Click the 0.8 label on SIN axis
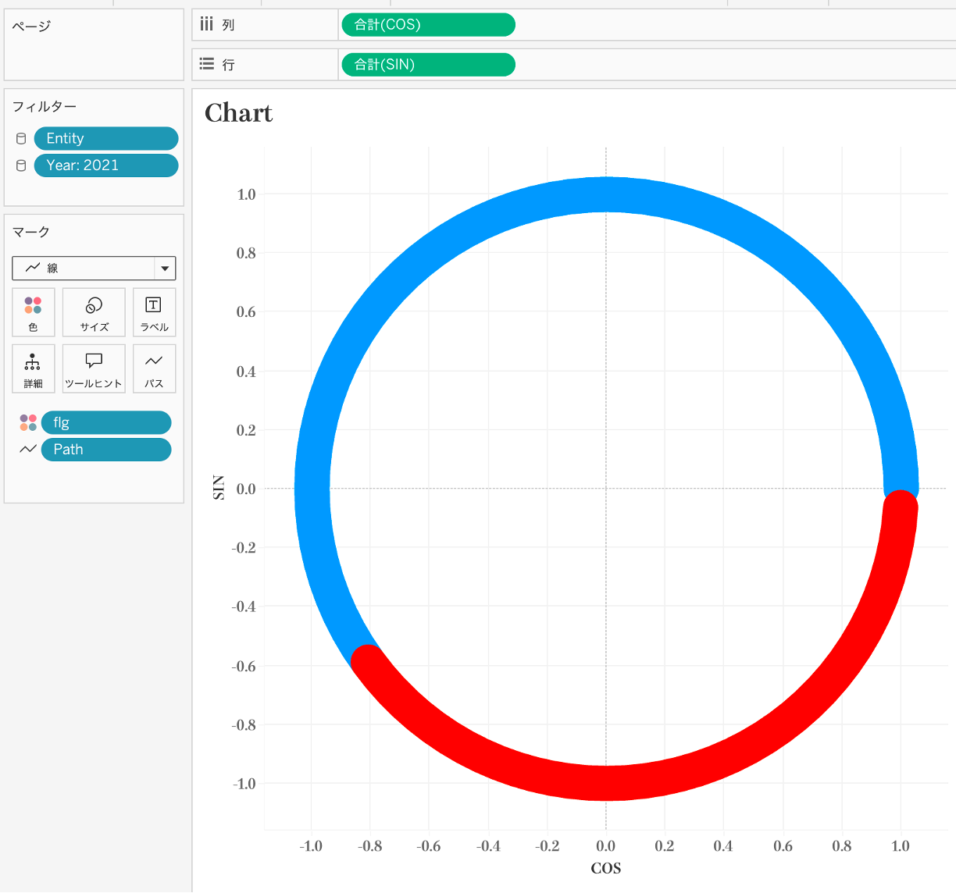This screenshot has height=893, width=956. [246, 253]
